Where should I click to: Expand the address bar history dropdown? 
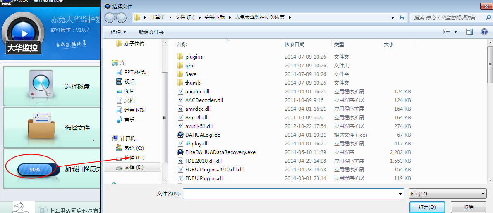tap(392, 18)
